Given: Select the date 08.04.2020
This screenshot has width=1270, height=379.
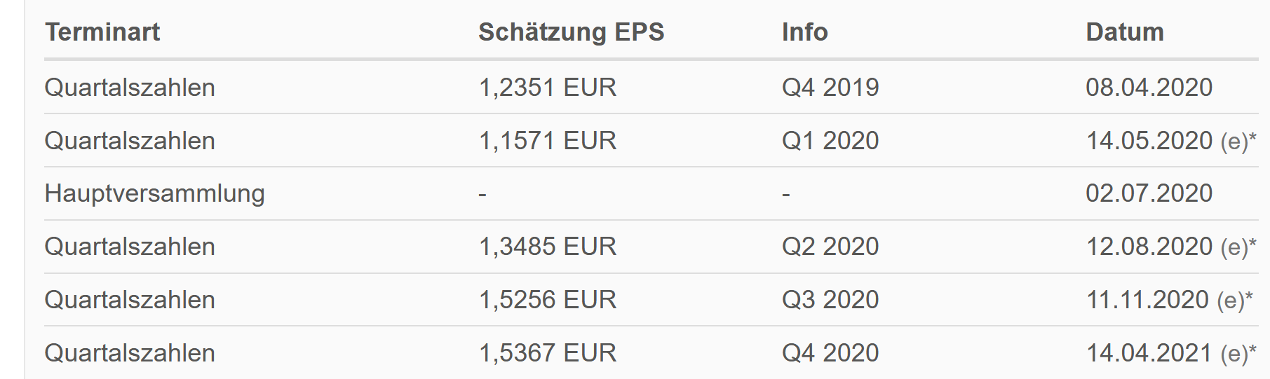Looking at the screenshot, I should 1149,88.
